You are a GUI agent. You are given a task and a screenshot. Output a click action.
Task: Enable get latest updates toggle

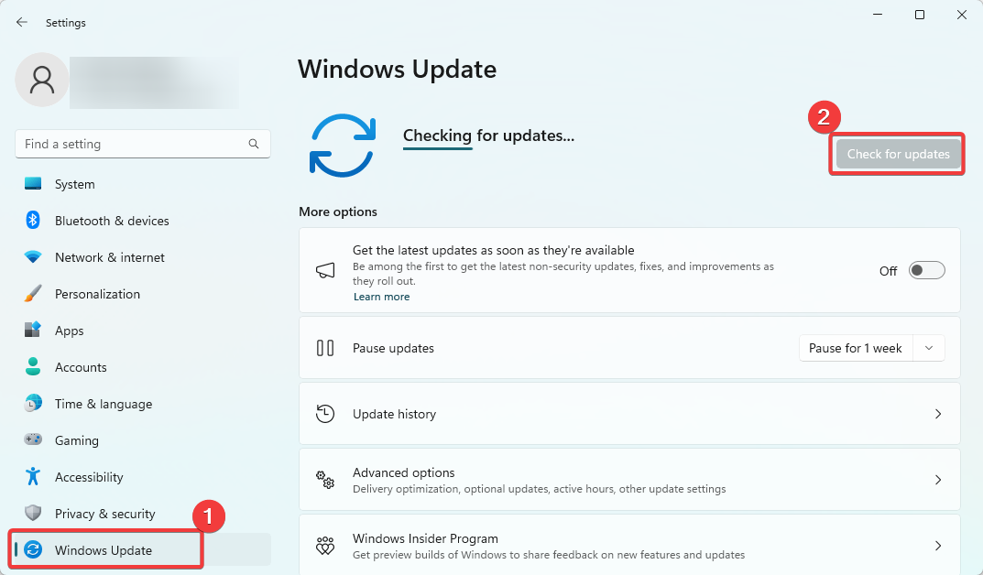(926, 271)
